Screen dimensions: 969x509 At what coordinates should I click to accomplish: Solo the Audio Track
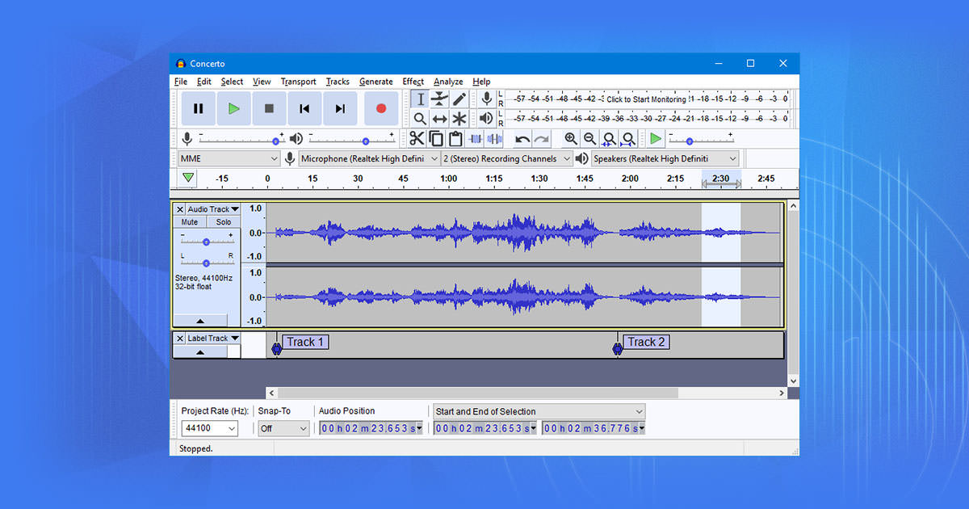(x=224, y=222)
